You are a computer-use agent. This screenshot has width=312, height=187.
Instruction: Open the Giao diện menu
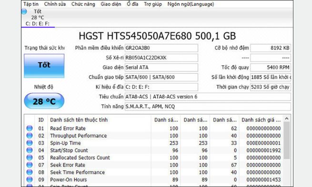[111, 4]
